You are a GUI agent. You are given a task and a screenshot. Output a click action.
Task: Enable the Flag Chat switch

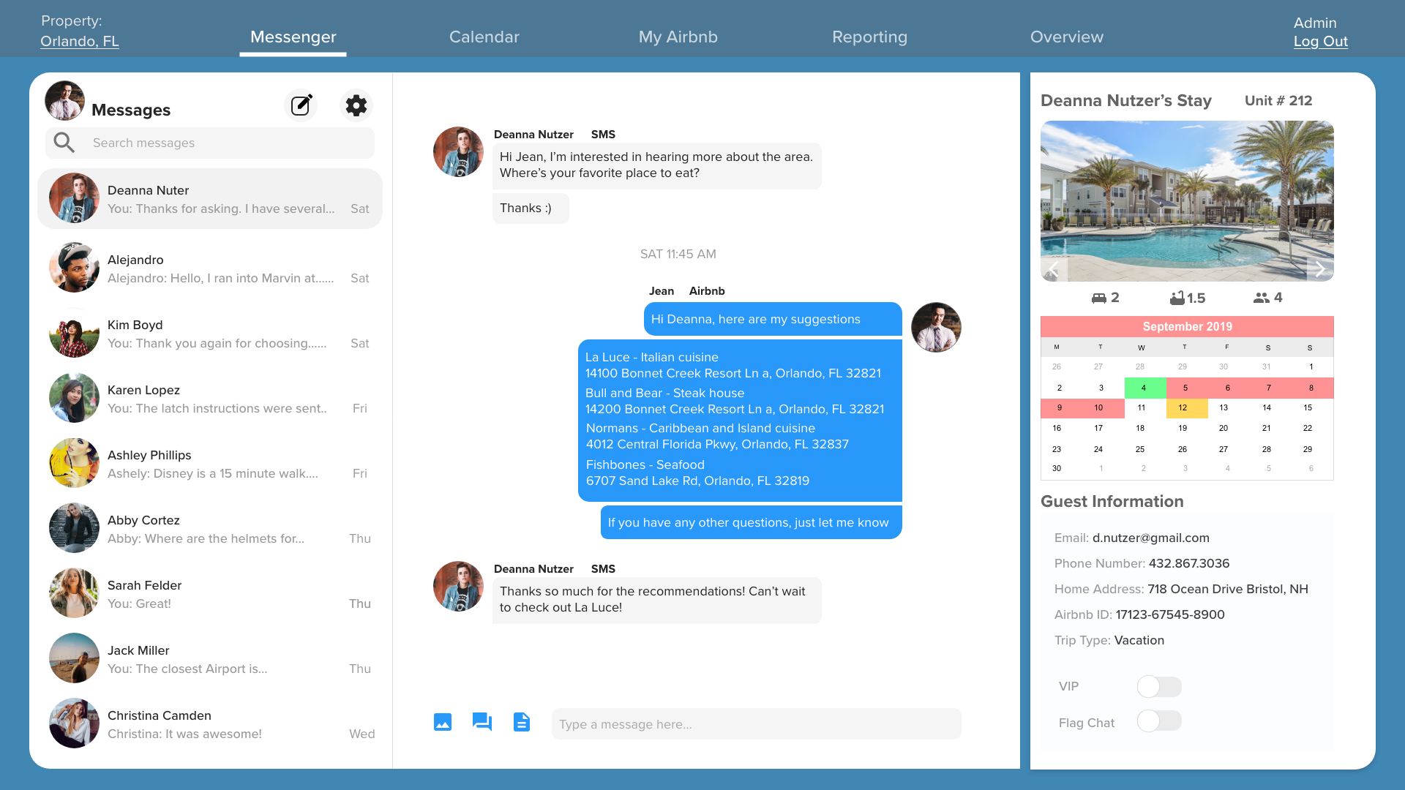click(1159, 721)
